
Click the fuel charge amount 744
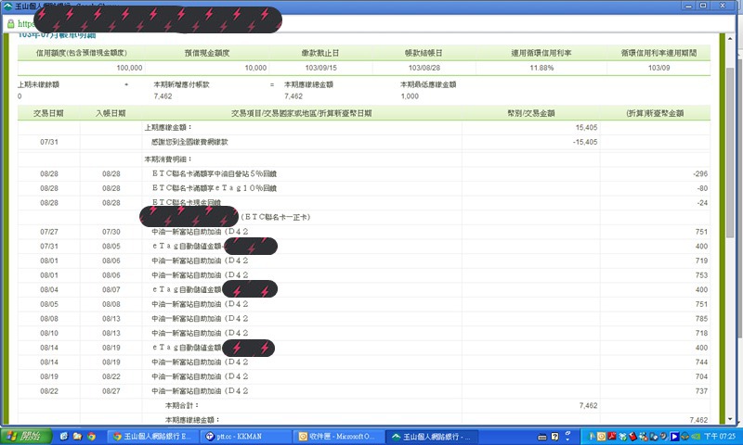tap(701, 362)
